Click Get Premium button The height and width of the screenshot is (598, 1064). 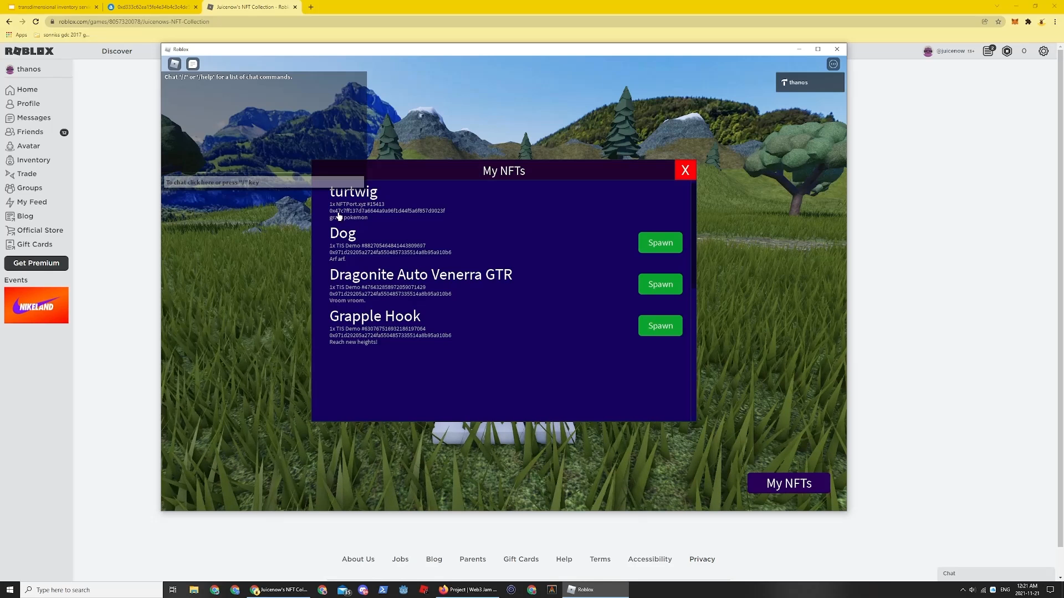[x=37, y=263]
